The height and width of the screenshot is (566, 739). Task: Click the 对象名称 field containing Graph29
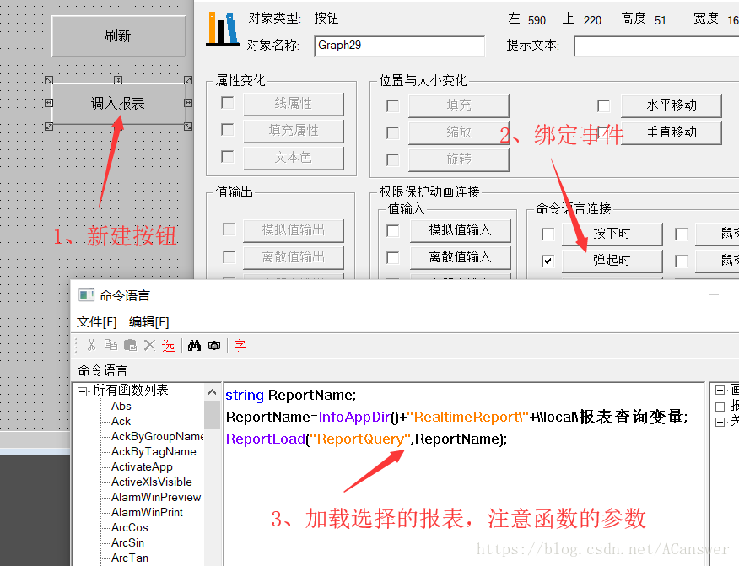coord(400,46)
